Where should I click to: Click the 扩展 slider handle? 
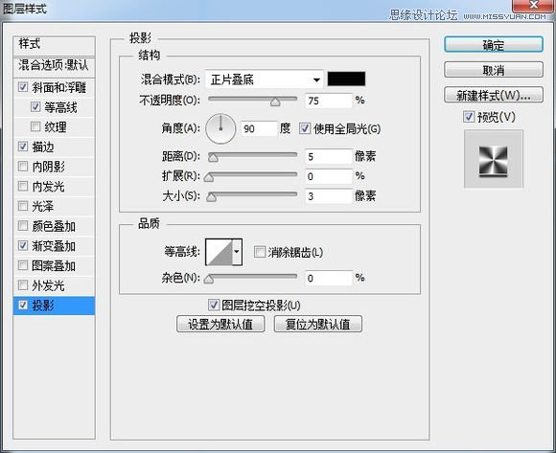(x=209, y=177)
